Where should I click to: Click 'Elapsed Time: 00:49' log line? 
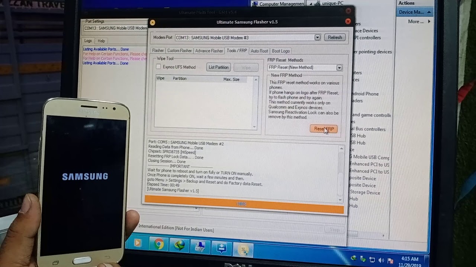pyautogui.click(x=163, y=185)
